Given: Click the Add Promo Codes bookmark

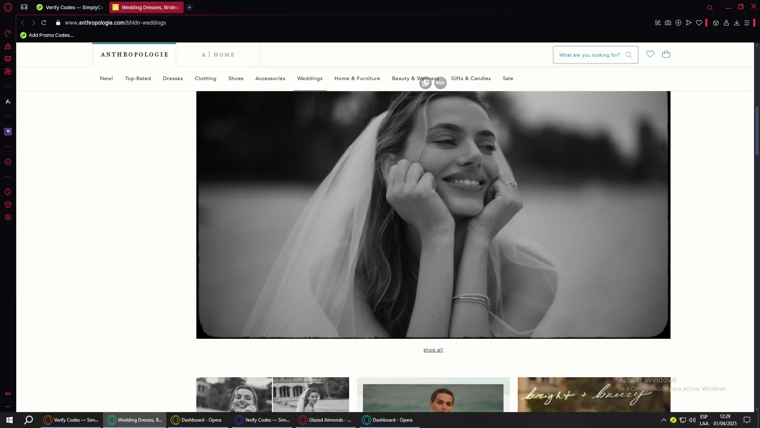Looking at the screenshot, I should [x=47, y=35].
